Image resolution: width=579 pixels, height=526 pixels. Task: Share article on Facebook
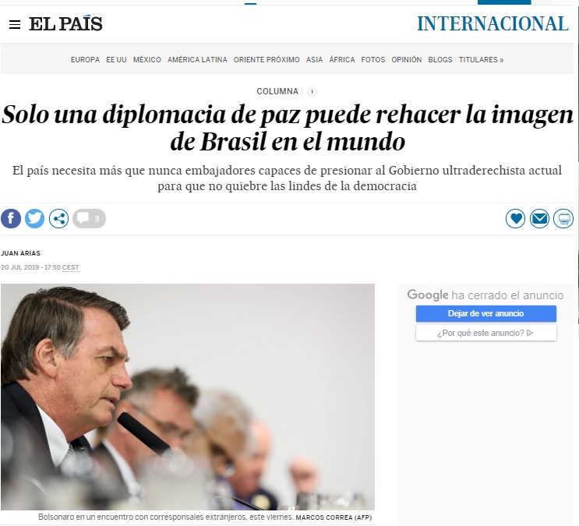pos(11,219)
